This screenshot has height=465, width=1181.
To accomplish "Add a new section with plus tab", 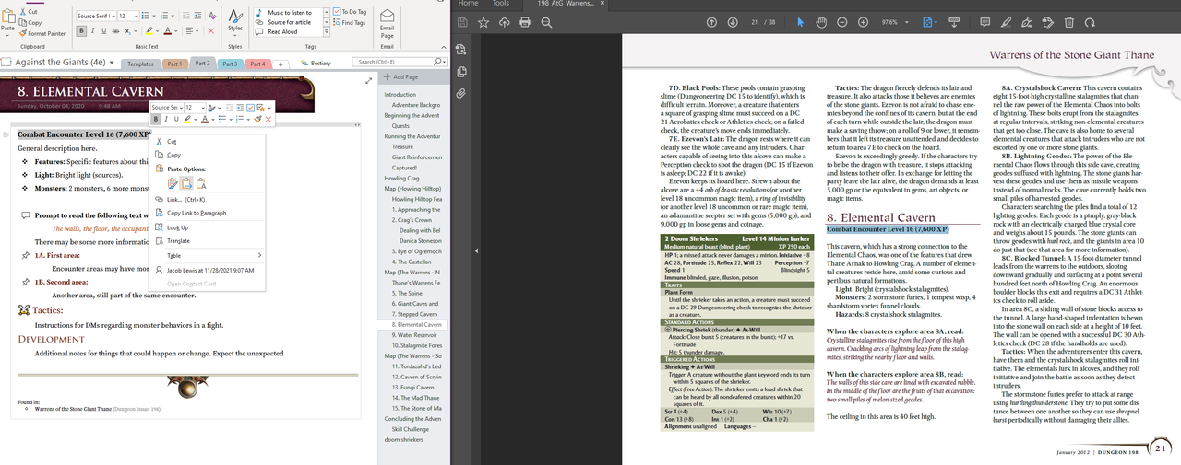I will coord(281,64).
